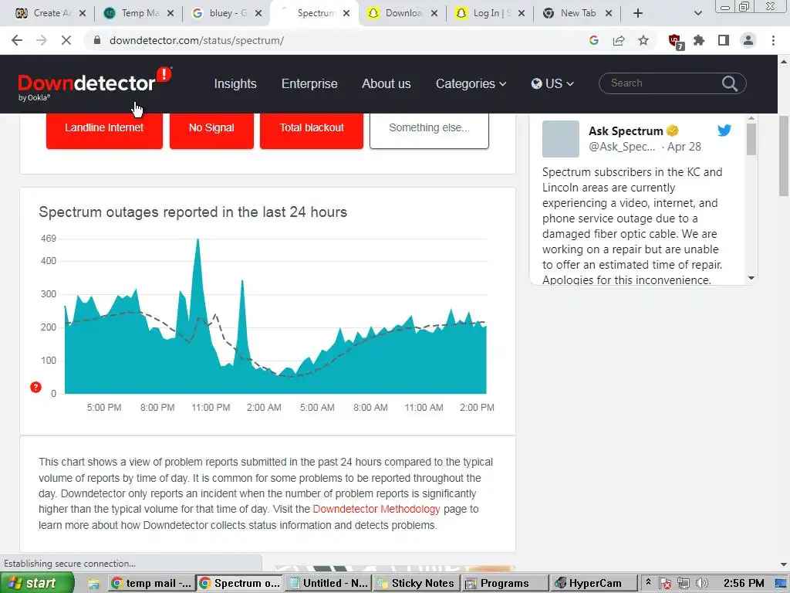Open the US country selector
The width and height of the screenshot is (790, 593).
[x=552, y=83]
